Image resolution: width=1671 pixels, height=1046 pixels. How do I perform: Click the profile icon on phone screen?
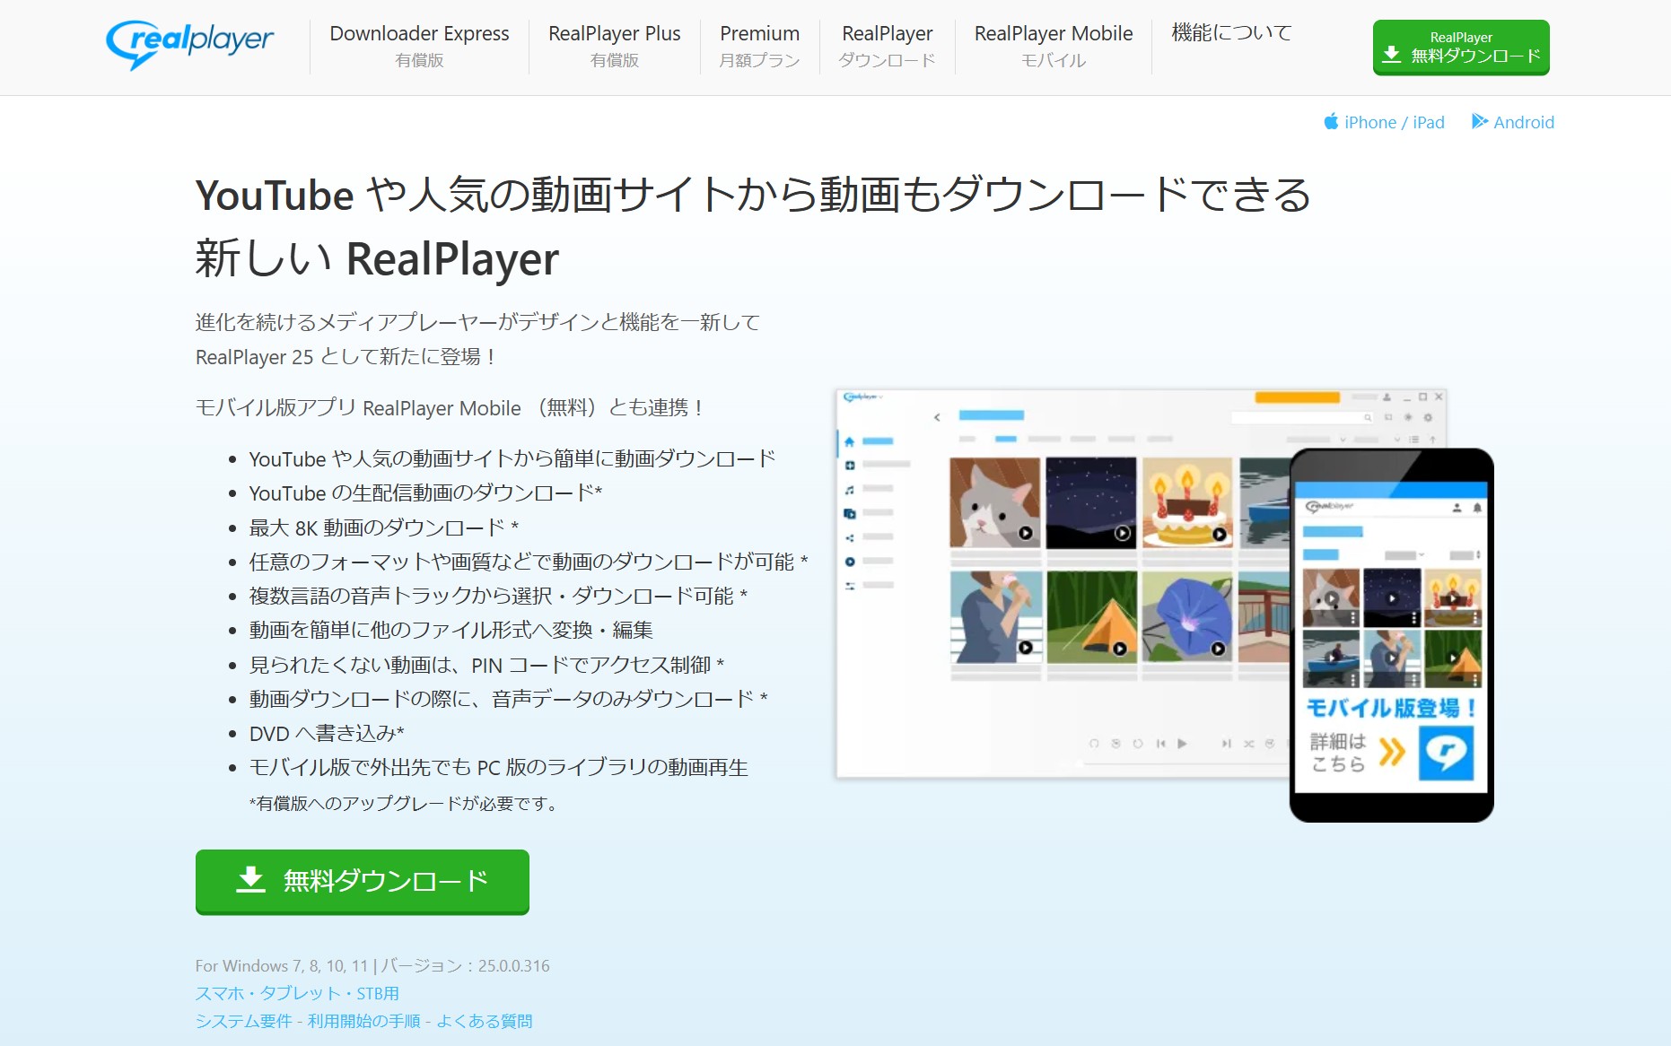pyautogui.click(x=1457, y=508)
